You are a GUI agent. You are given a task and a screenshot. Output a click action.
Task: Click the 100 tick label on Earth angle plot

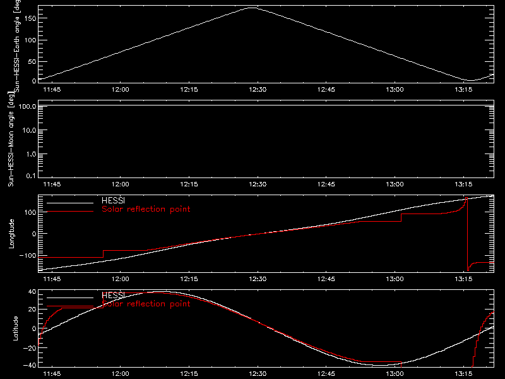(x=30, y=40)
